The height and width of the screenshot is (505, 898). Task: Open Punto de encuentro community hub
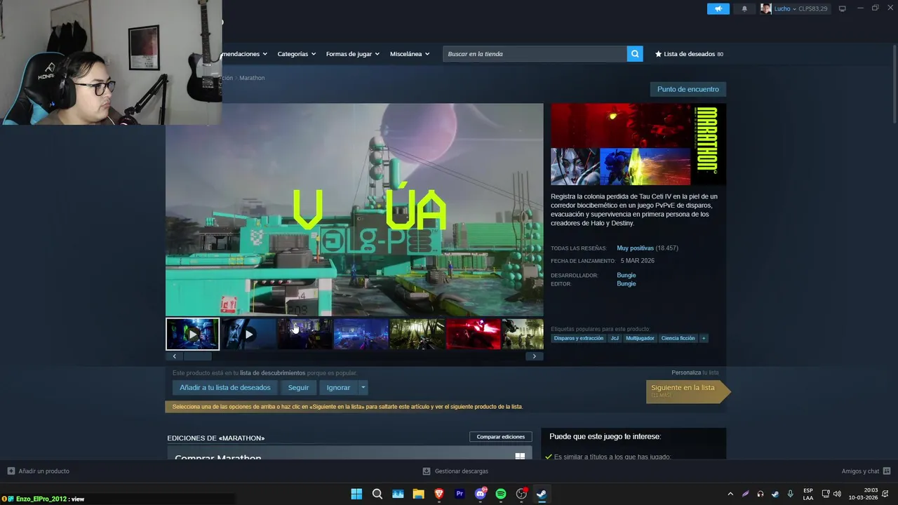(x=688, y=89)
